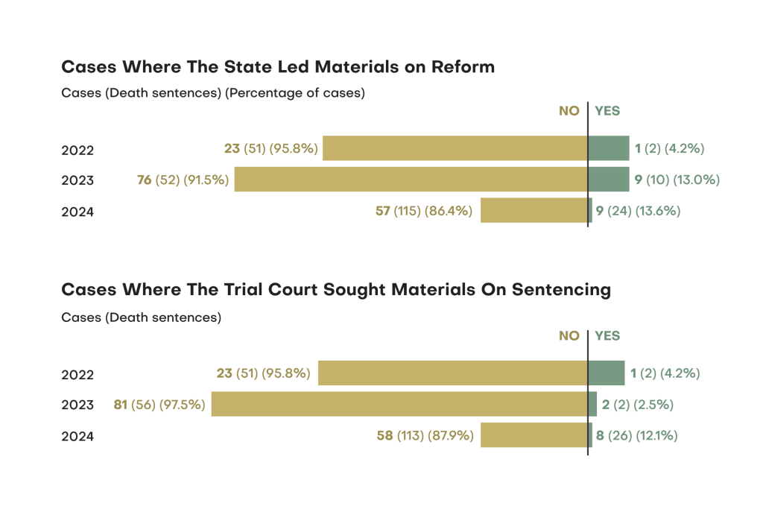Click the YES legend label in Reform chart

607,111
